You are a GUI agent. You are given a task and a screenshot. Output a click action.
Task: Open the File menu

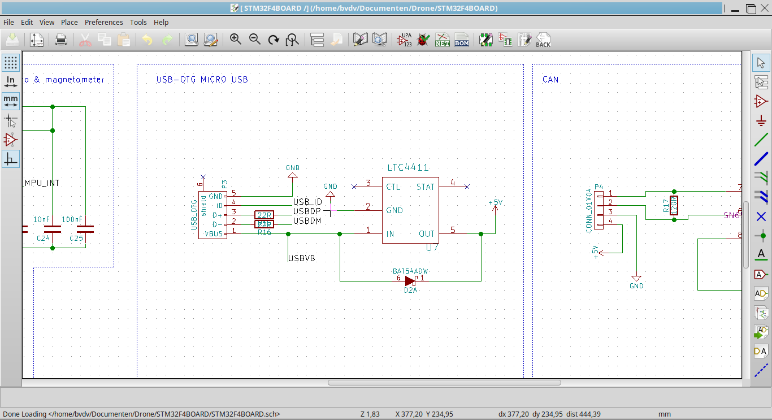8,22
